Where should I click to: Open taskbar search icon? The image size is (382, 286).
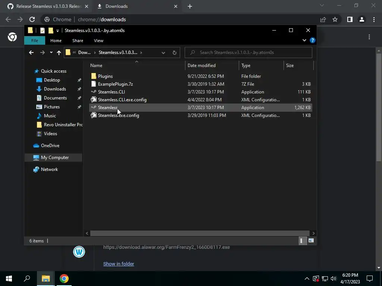click(27, 279)
